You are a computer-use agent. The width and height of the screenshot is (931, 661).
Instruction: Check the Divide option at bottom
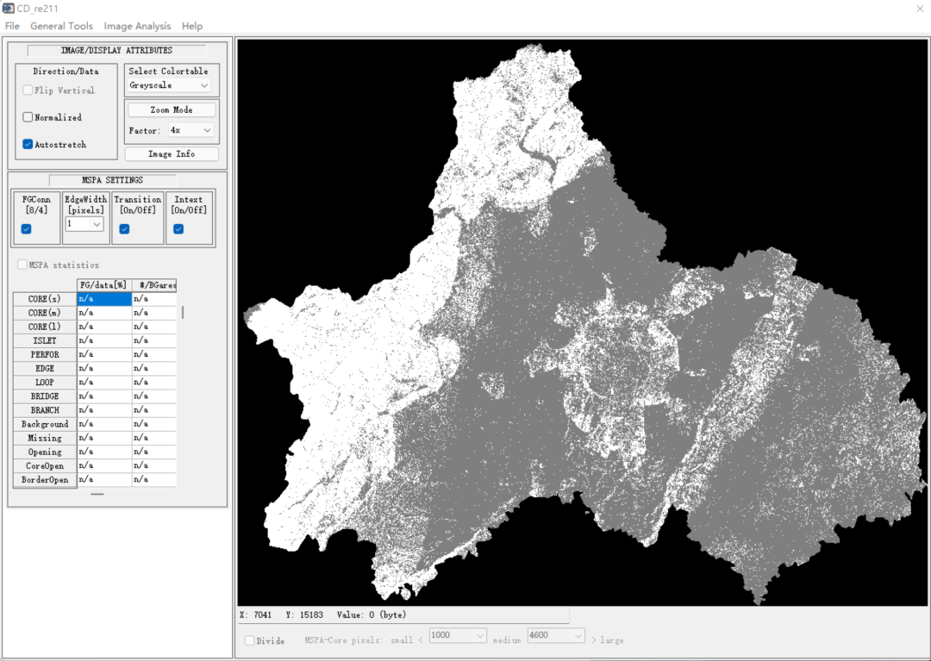pos(251,640)
